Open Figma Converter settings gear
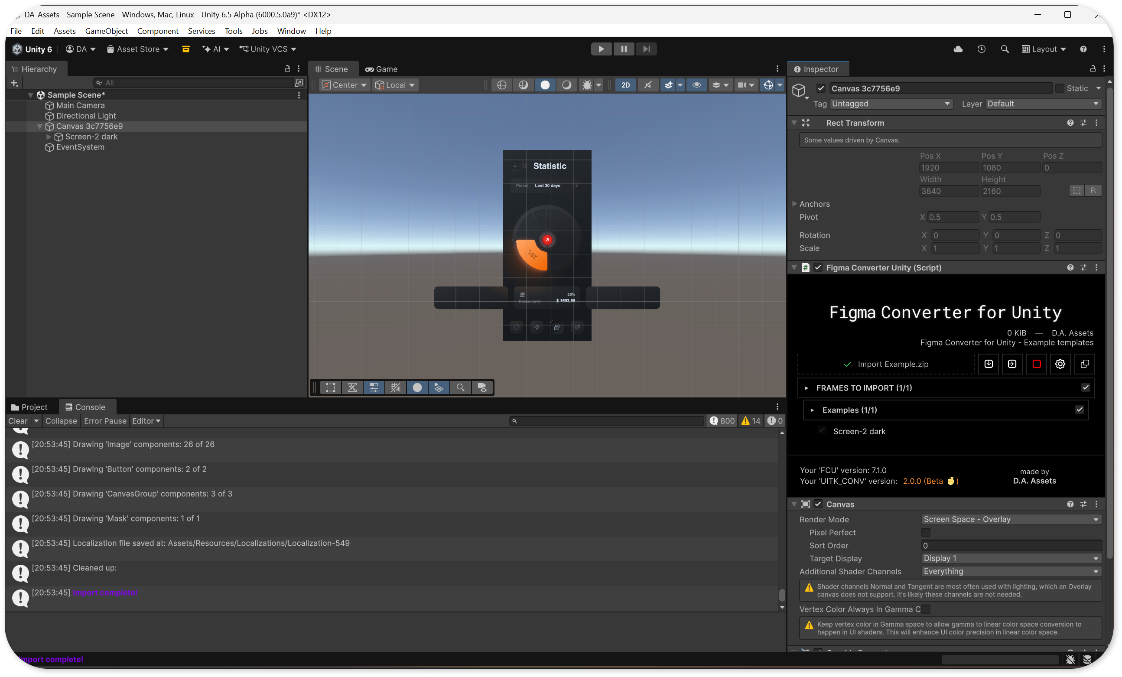Screen dimensions: 1122x677 (1060, 364)
